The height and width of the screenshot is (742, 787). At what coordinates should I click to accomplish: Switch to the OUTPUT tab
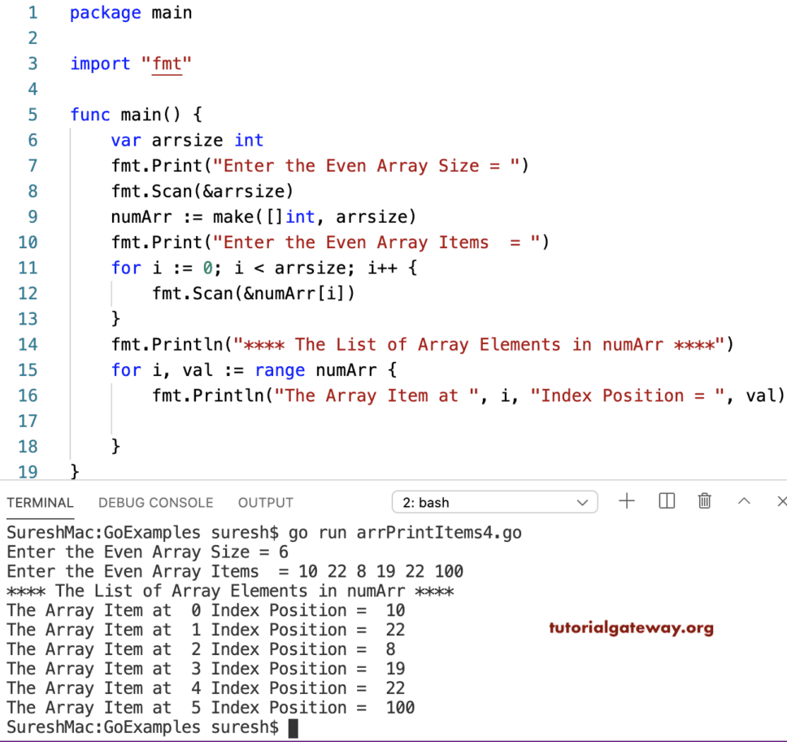point(265,502)
